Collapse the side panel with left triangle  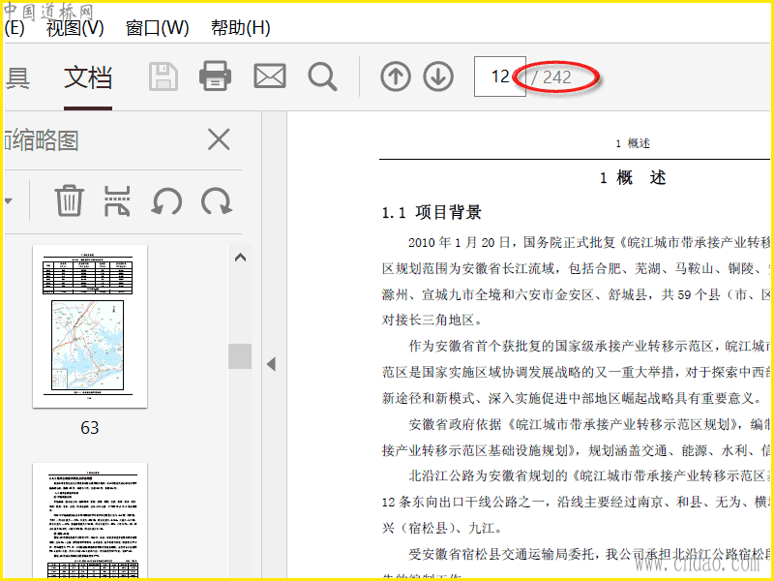click(271, 364)
